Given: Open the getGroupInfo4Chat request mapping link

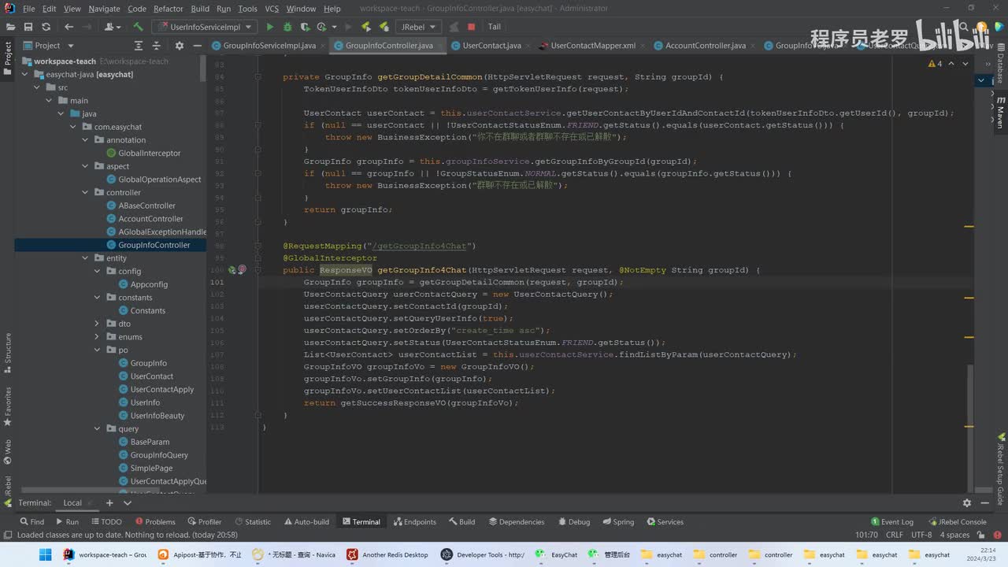Looking at the screenshot, I should [x=419, y=246].
